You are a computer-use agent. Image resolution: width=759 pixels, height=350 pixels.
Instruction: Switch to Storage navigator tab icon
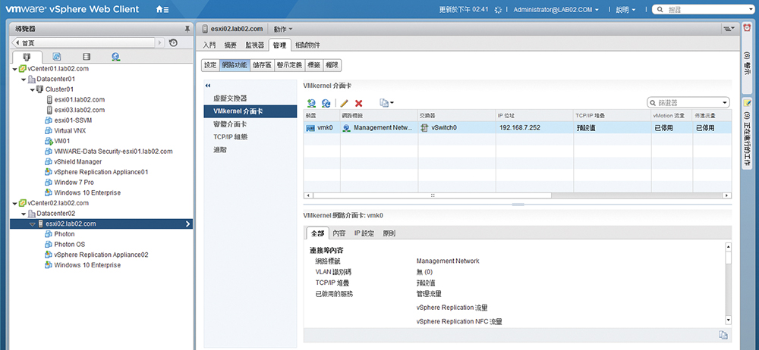[87, 57]
